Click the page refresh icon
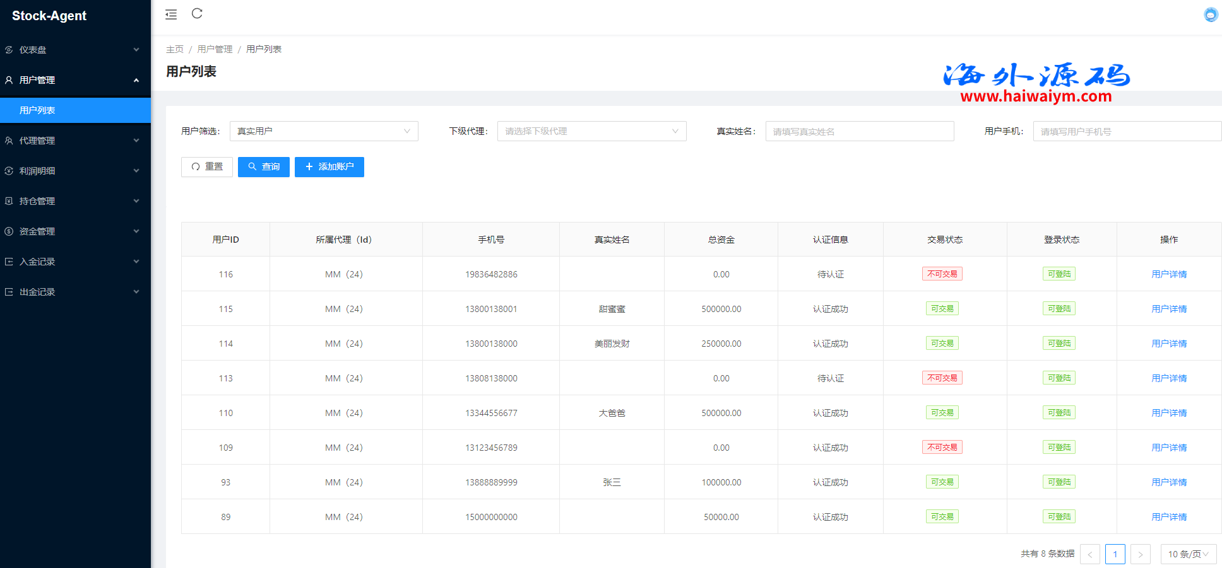Image resolution: width=1222 pixels, height=568 pixels. (197, 14)
